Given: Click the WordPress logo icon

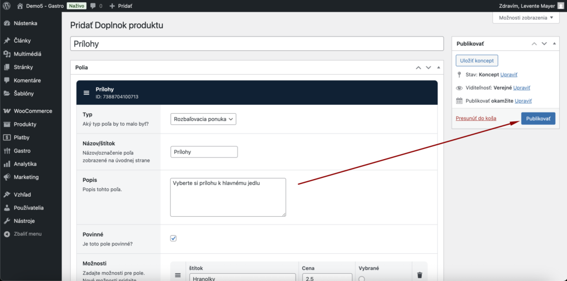Looking at the screenshot, I should 7,6.
